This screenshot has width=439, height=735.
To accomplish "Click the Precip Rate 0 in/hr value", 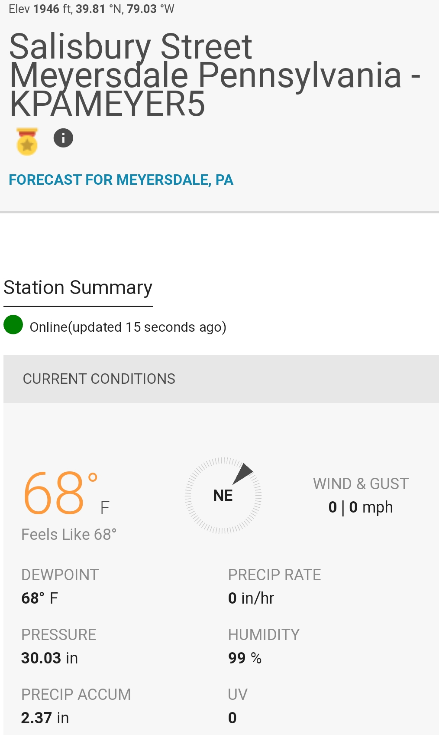I will click(251, 598).
